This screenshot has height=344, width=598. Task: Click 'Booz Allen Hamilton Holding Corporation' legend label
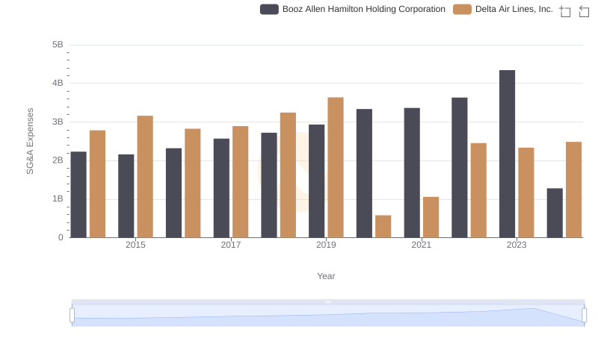[364, 9]
